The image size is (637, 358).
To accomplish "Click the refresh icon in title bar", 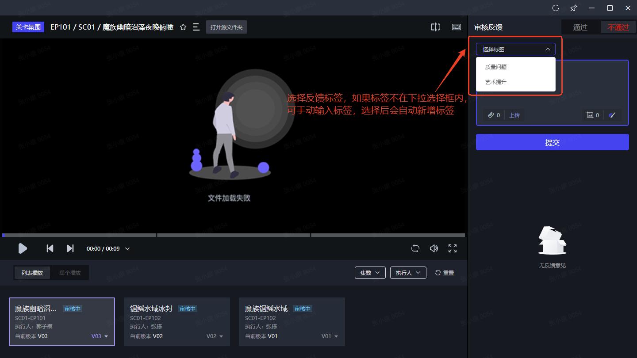I will coord(556,8).
